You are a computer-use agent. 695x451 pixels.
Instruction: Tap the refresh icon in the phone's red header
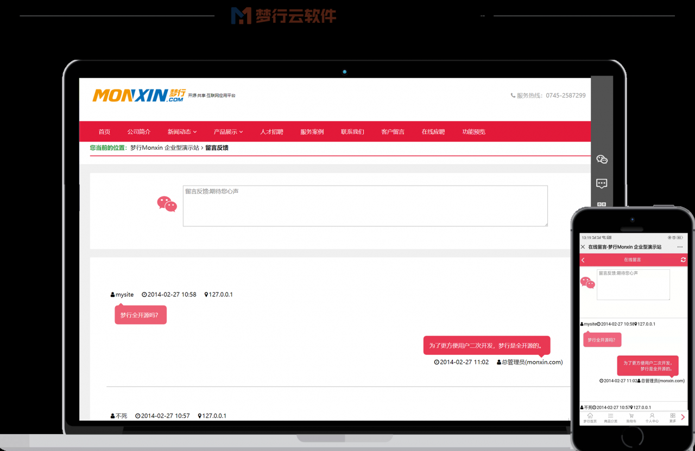pyautogui.click(x=684, y=260)
